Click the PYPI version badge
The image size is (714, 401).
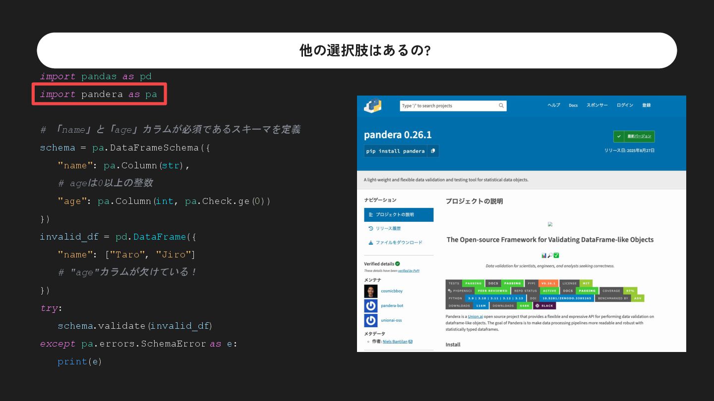[x=541, y=284]
